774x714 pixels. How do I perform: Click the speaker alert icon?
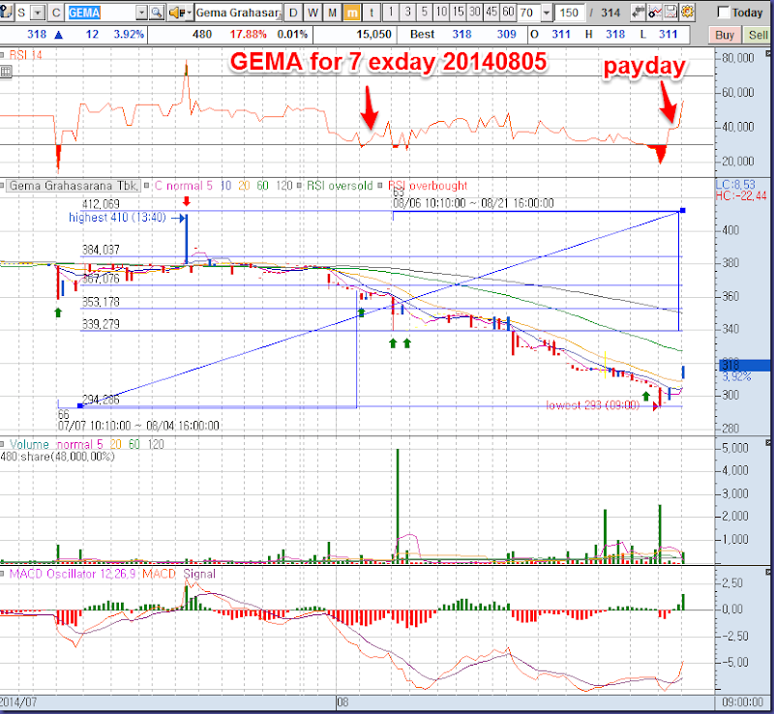tap(175, 13)
